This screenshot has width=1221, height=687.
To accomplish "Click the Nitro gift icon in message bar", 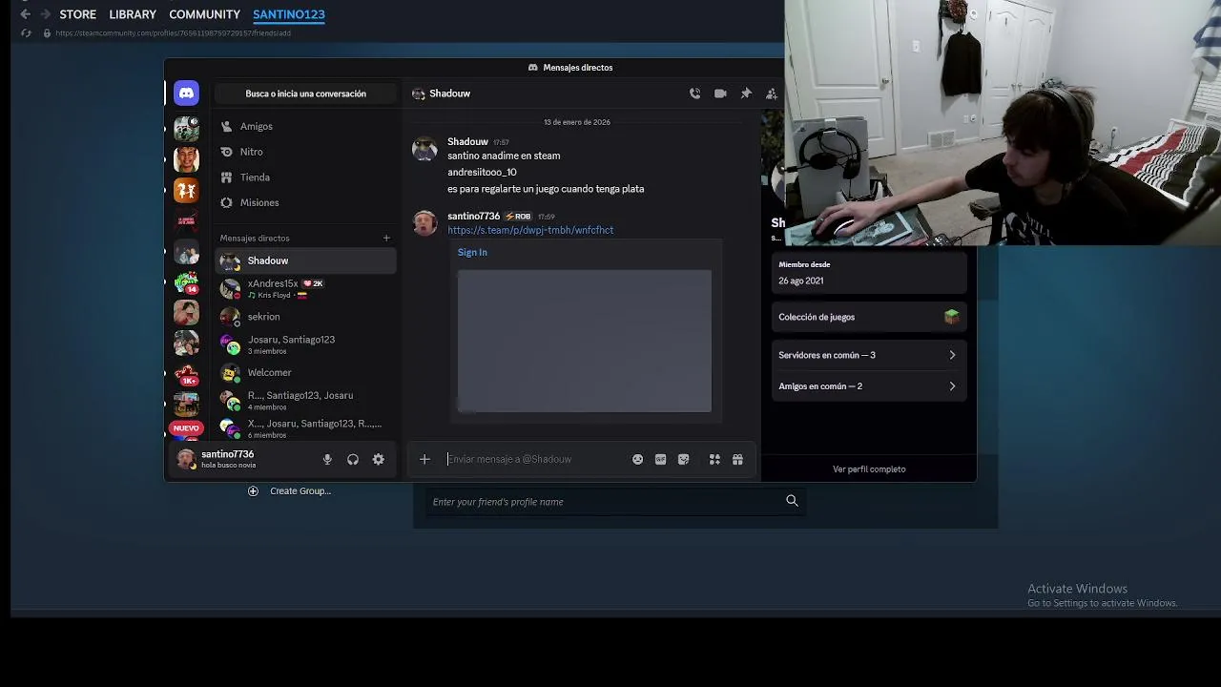I will (x=737, y=459).
